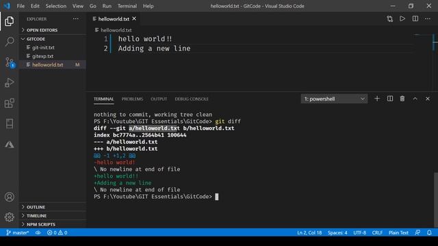
Task: Select the helloworld.txt editor tab
Action: click(x=114, y=18)
